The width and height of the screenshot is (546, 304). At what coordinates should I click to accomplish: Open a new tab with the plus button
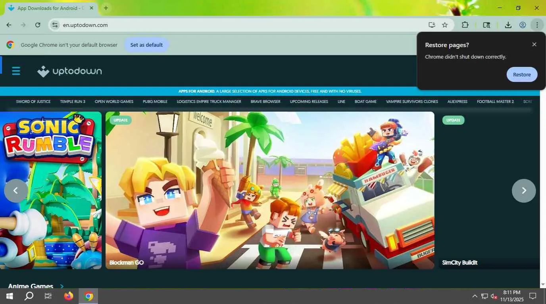[106, 8]
